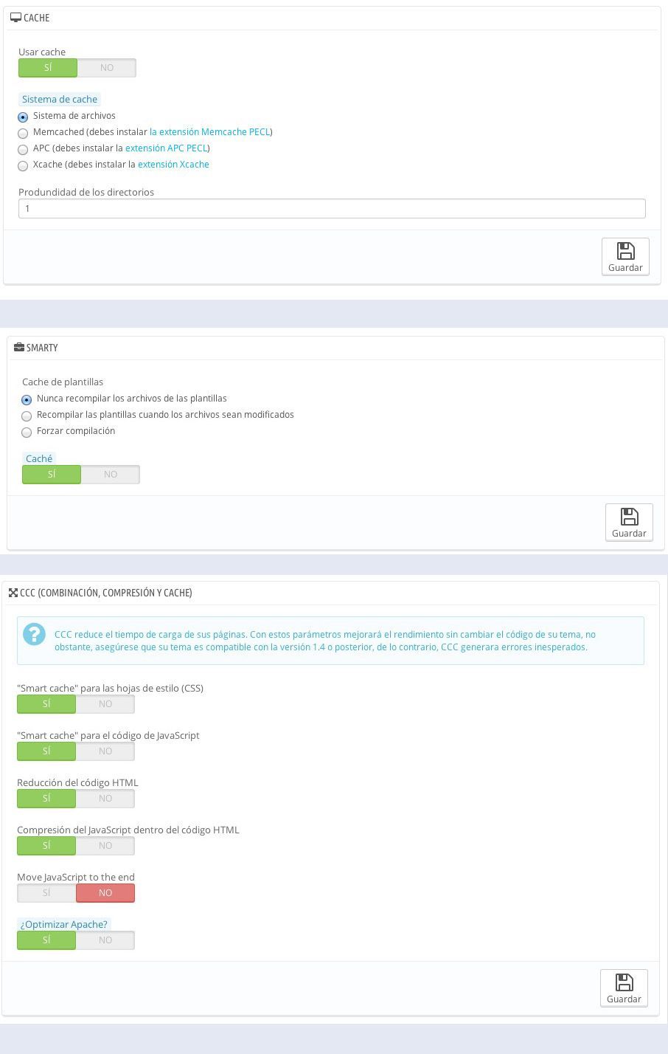Enable Smart cache for CSS with SÍ

pyautogui.click(x=46, y=704)
